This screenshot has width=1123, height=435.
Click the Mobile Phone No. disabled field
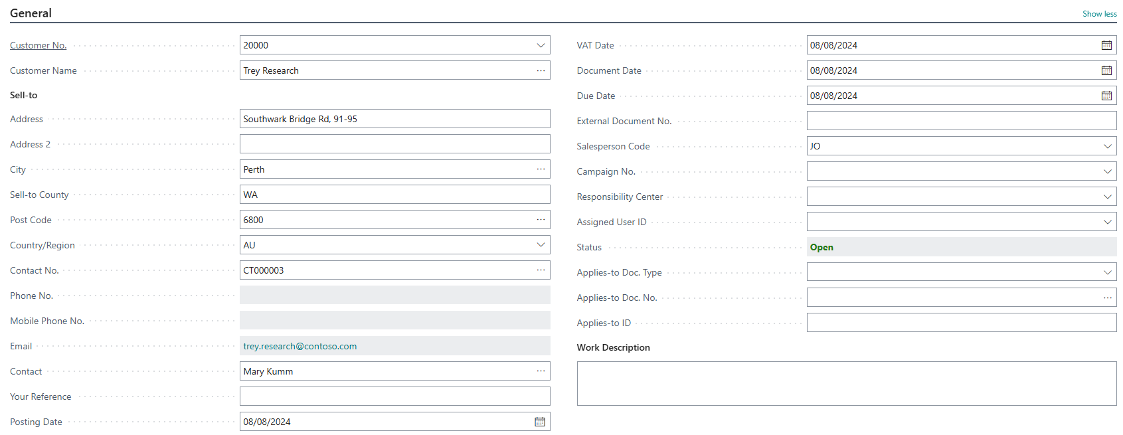(x=394, y=321)
